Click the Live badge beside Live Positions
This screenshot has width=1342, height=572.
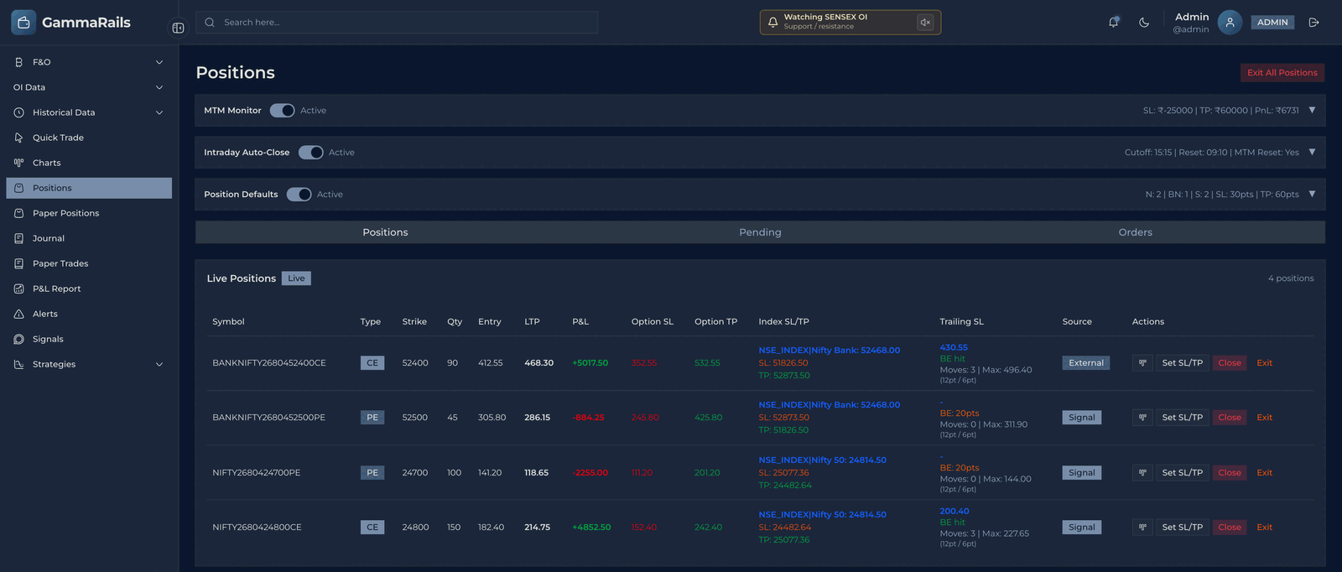click(x=296, y=278)
